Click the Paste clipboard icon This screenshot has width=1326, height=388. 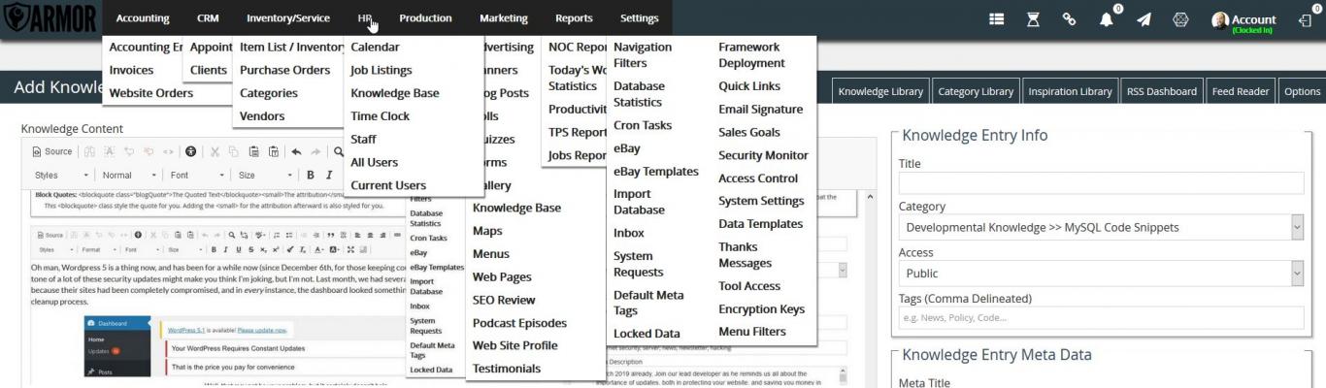pyautogui.click(x=253, y=152)
